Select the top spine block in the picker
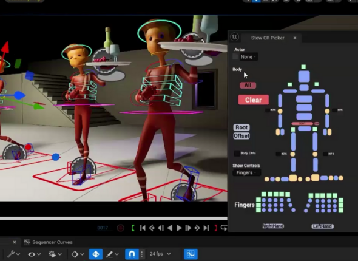The height and width of the screenshot is (261, 358). [304, 99]
